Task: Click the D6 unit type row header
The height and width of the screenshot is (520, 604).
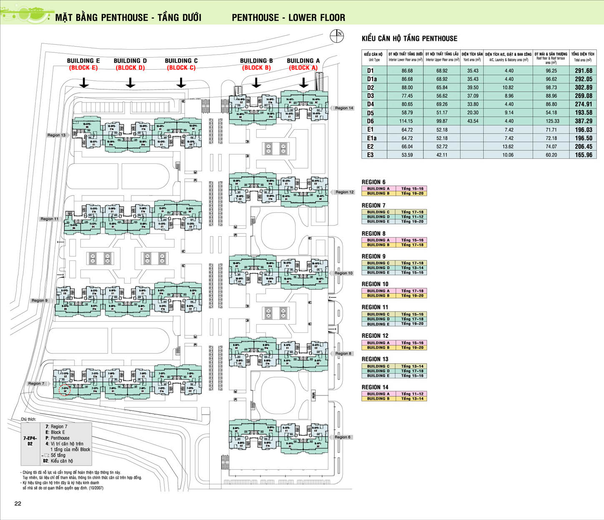Action: 371,121
